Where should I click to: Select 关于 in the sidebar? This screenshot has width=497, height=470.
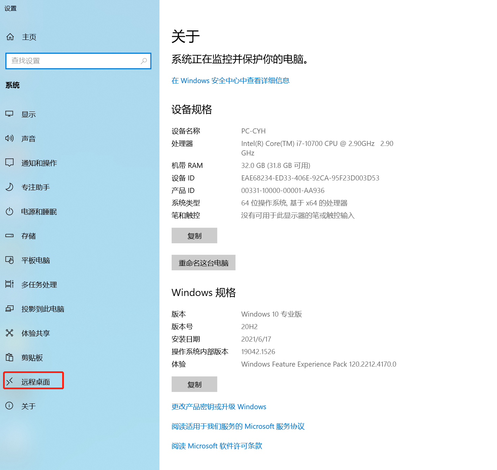click(28, 406)
